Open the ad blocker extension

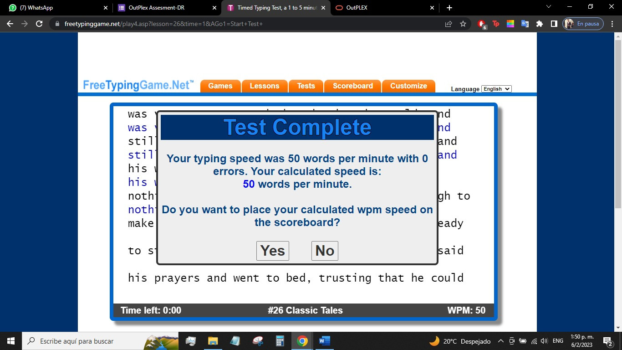pos(482,24)
